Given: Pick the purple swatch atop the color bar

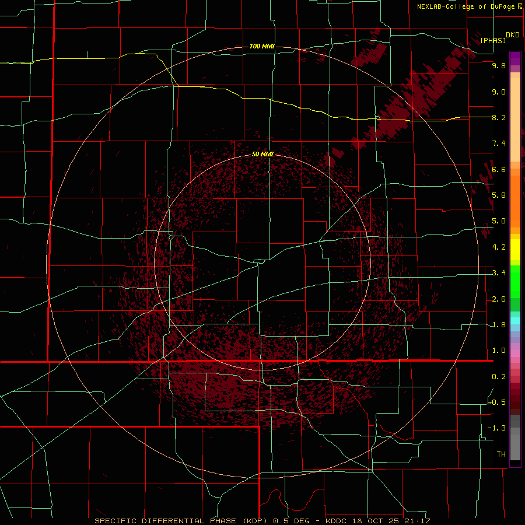Looking at the screenshot, I should (x=515, y=58).
